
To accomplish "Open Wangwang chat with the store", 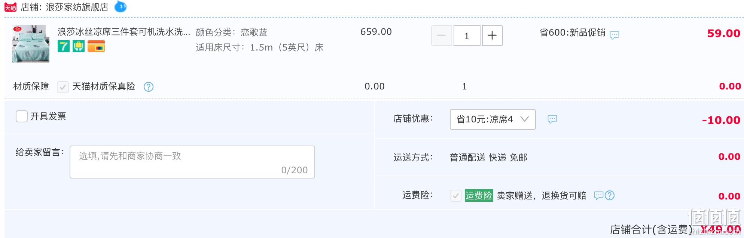I will [x=120, y=7].
